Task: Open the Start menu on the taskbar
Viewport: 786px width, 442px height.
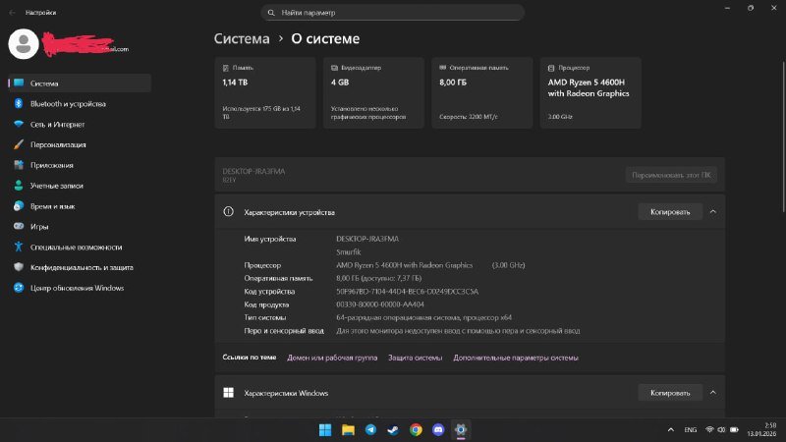Action: pos(325,430)
